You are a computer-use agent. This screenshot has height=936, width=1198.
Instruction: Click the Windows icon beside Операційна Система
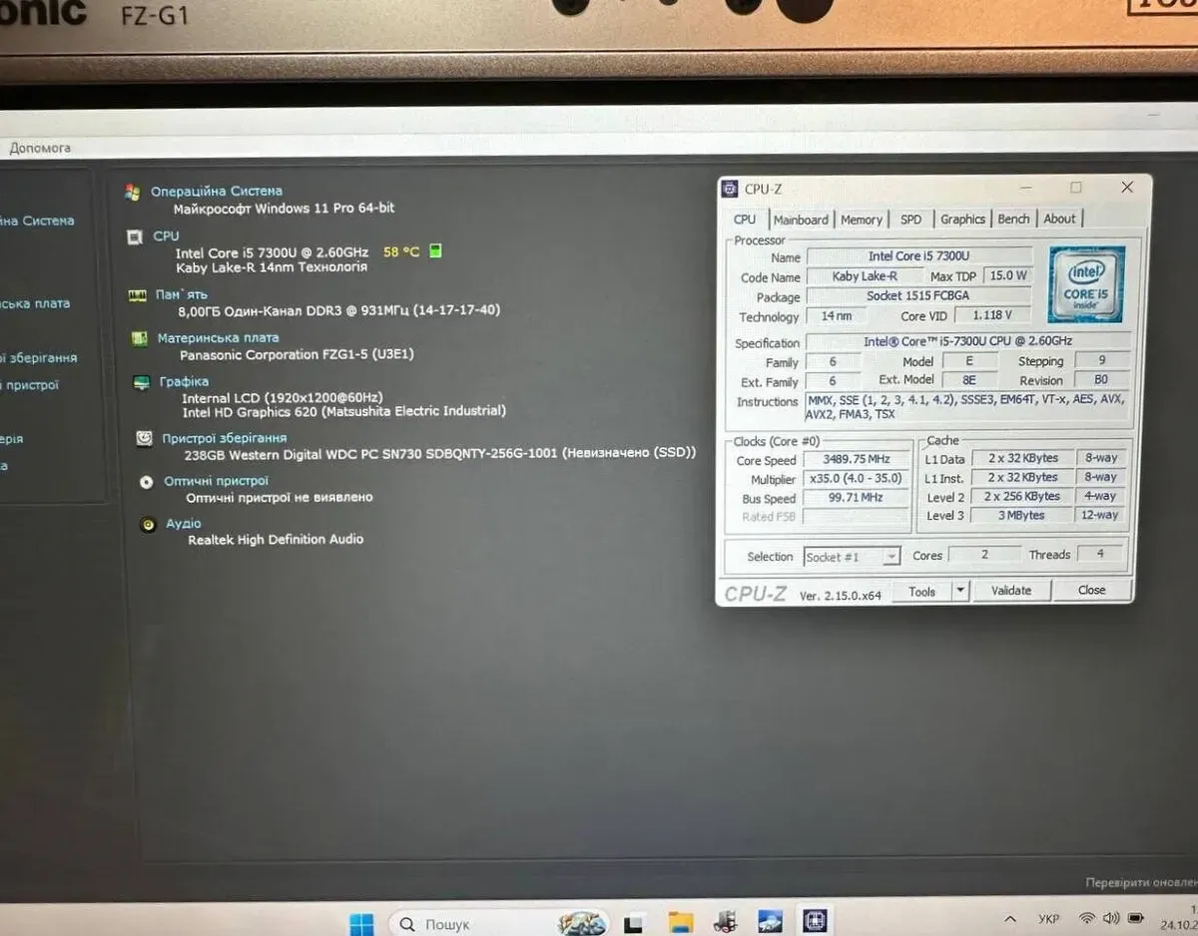pyautogui.click(x=132, y=192)
